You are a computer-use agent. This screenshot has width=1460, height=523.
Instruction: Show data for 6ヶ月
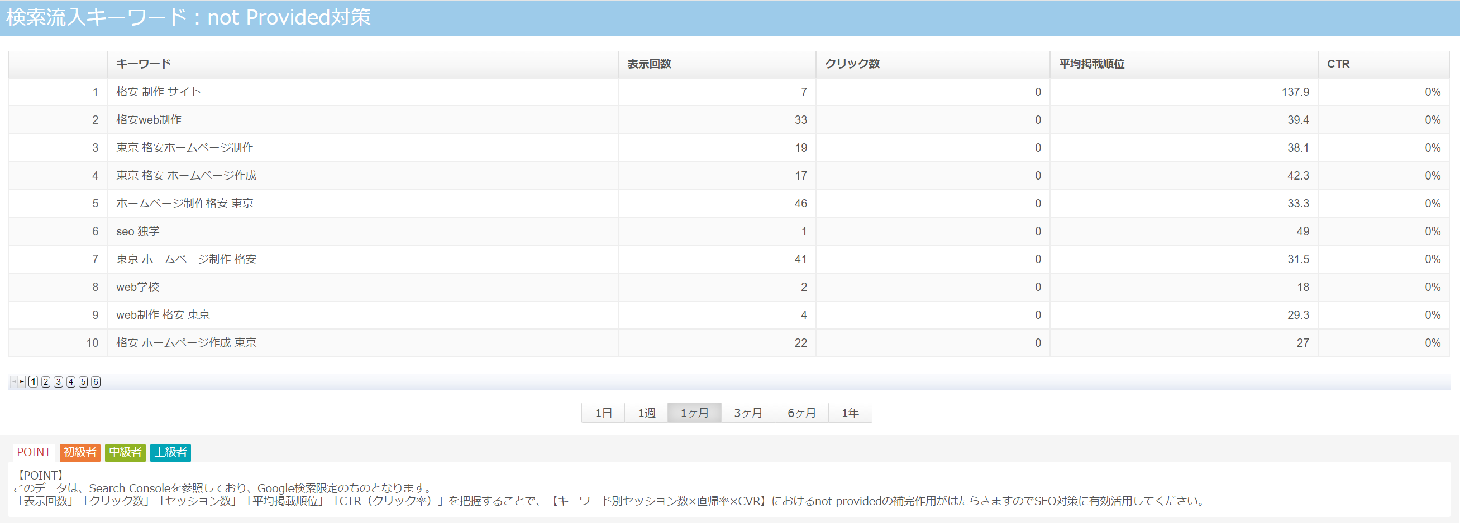click(801, 413)
